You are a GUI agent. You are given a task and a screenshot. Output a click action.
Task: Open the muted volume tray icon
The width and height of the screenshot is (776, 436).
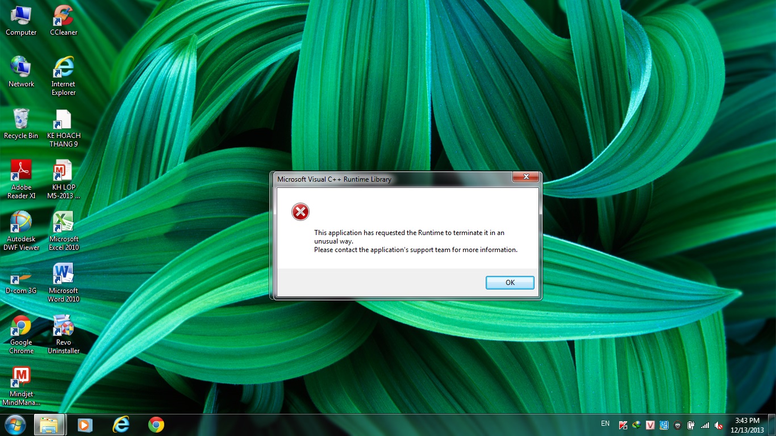[x=719, y=425]
